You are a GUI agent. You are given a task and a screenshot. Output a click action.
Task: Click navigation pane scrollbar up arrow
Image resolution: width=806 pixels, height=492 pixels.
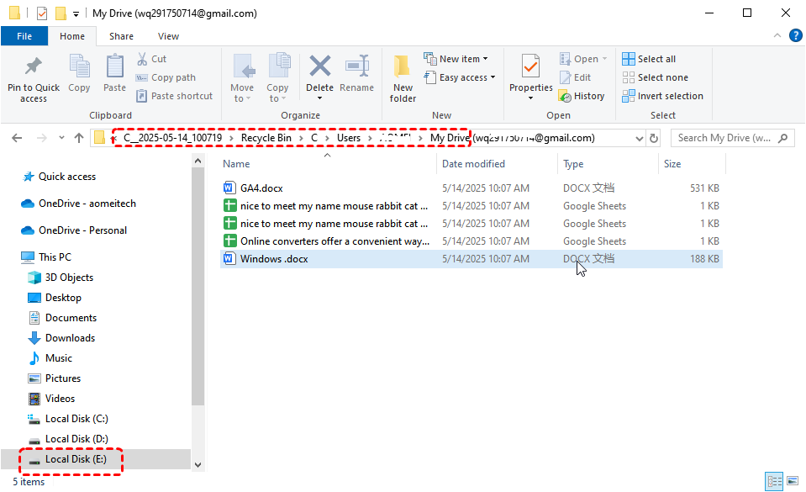(198, 161)
